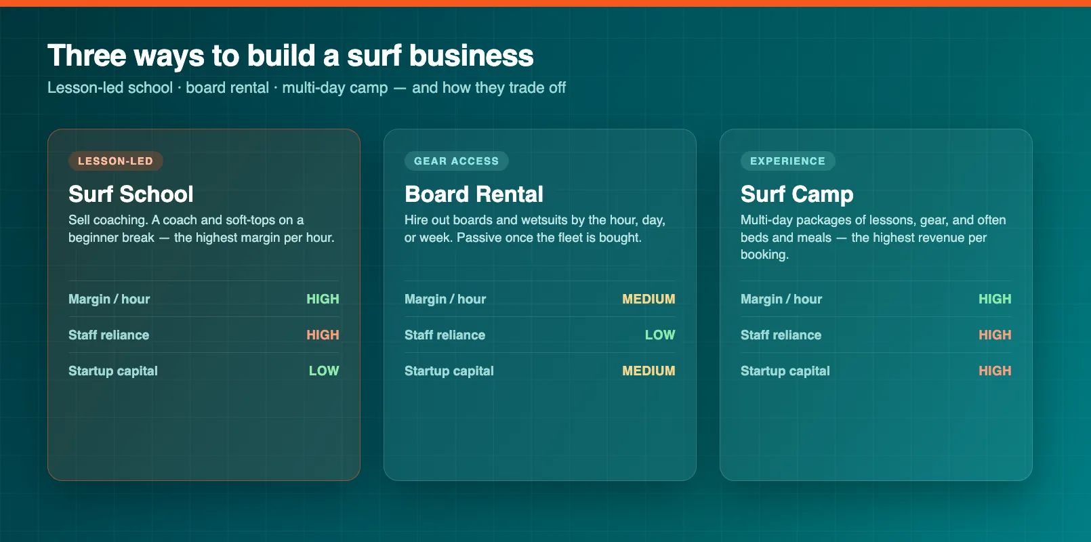Click Board Rental's Margin / hour MEDIUM value

(x=649, y=299)
